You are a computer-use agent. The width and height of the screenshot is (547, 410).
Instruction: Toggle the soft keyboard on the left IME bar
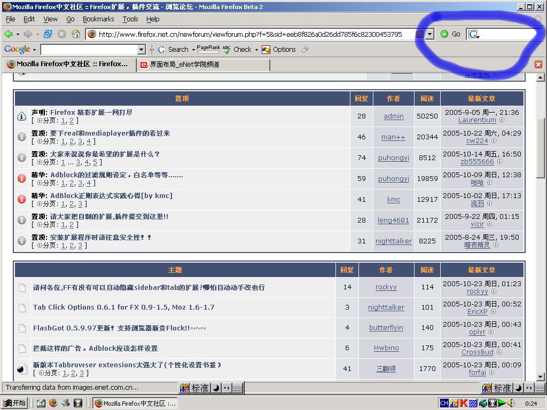point(238,388)
